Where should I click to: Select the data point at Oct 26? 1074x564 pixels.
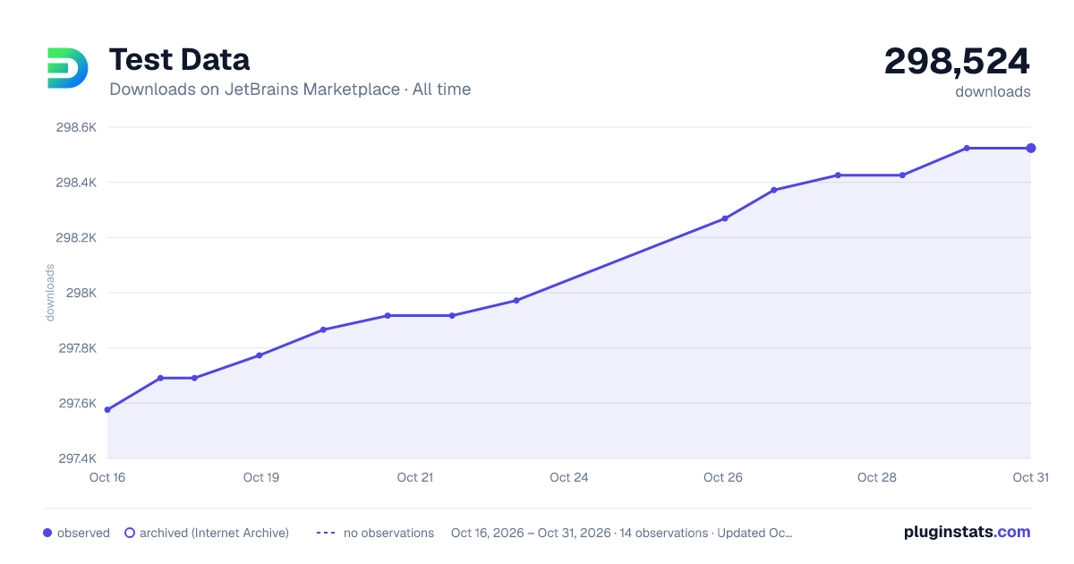pos(725,218)
